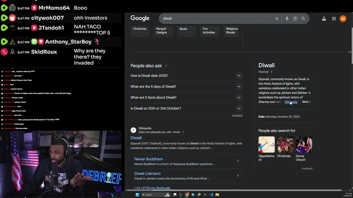
Task: Open Newar Buddhism sublink arrow
Action: pos(238,161)
